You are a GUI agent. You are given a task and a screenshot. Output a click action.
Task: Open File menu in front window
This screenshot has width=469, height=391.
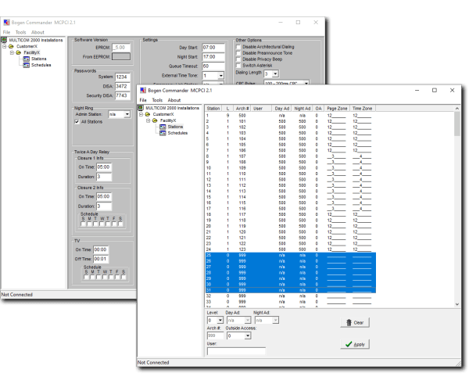(143, 100)
